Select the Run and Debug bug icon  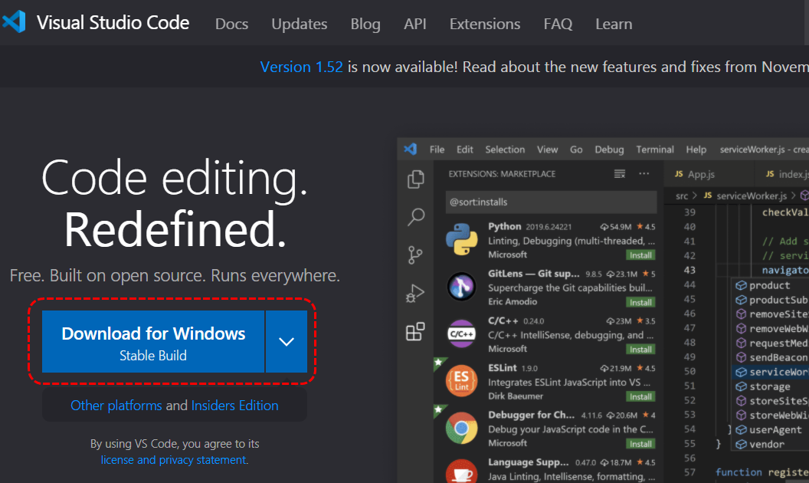[x=414, y=294]
